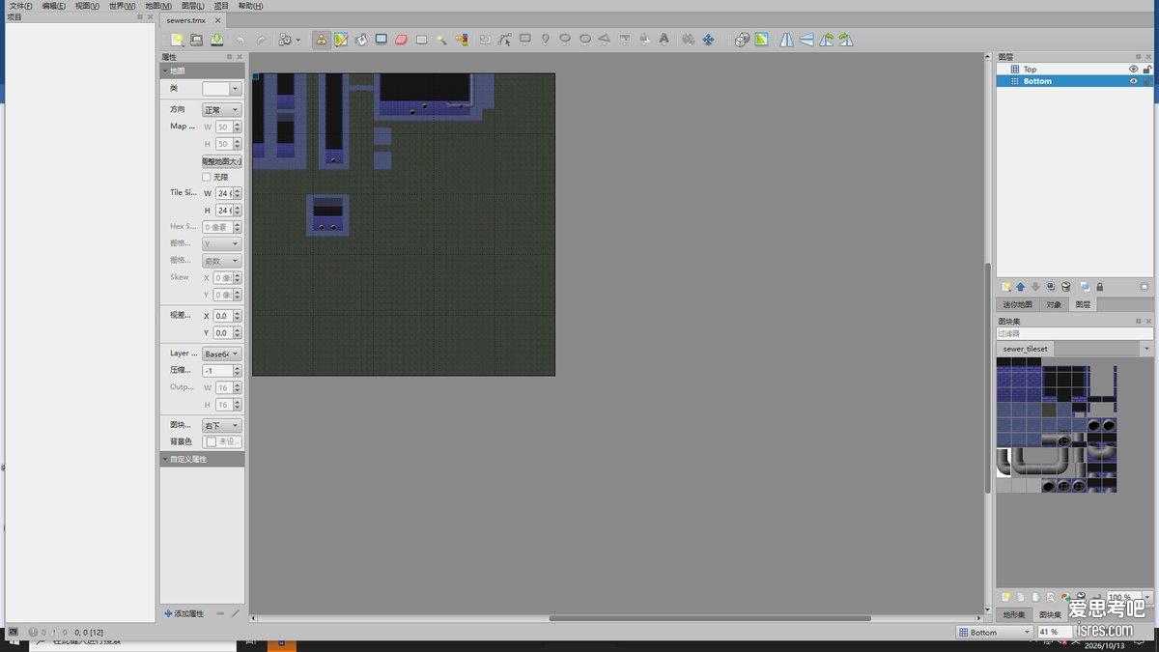Hide the Bottom layer
The image size is (1159, 652).
pos(1134,81)
